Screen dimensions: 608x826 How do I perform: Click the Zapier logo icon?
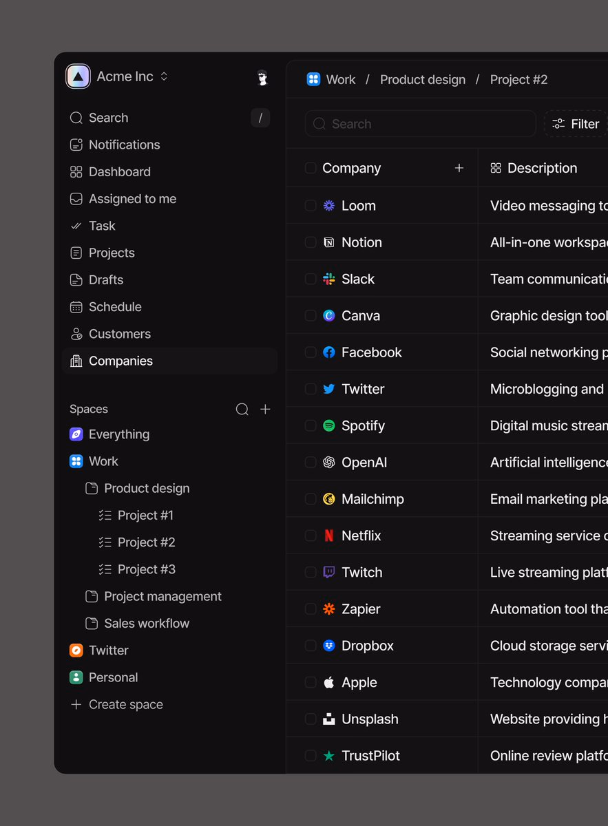[x=329, y=609]
